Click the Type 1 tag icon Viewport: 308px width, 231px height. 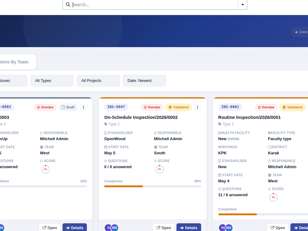click(x=220, y=124)
